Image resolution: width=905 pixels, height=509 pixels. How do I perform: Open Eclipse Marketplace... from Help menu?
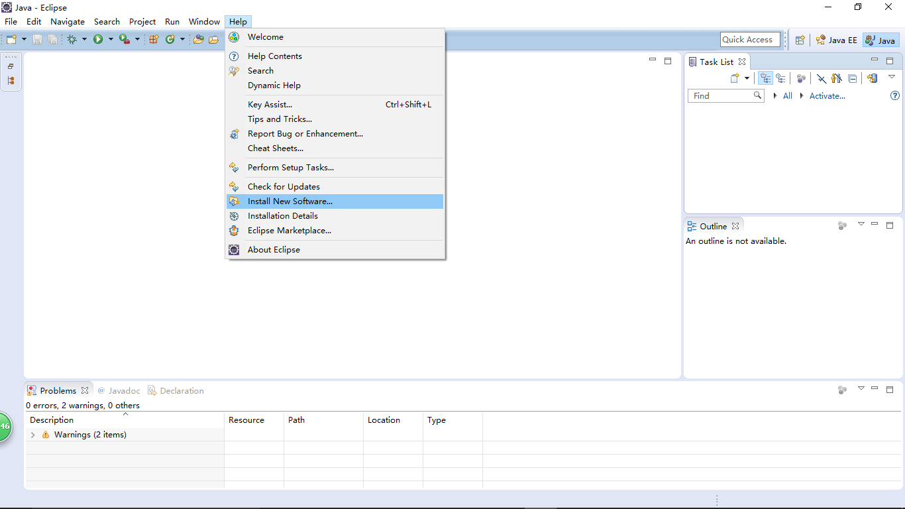click(335, 231)
